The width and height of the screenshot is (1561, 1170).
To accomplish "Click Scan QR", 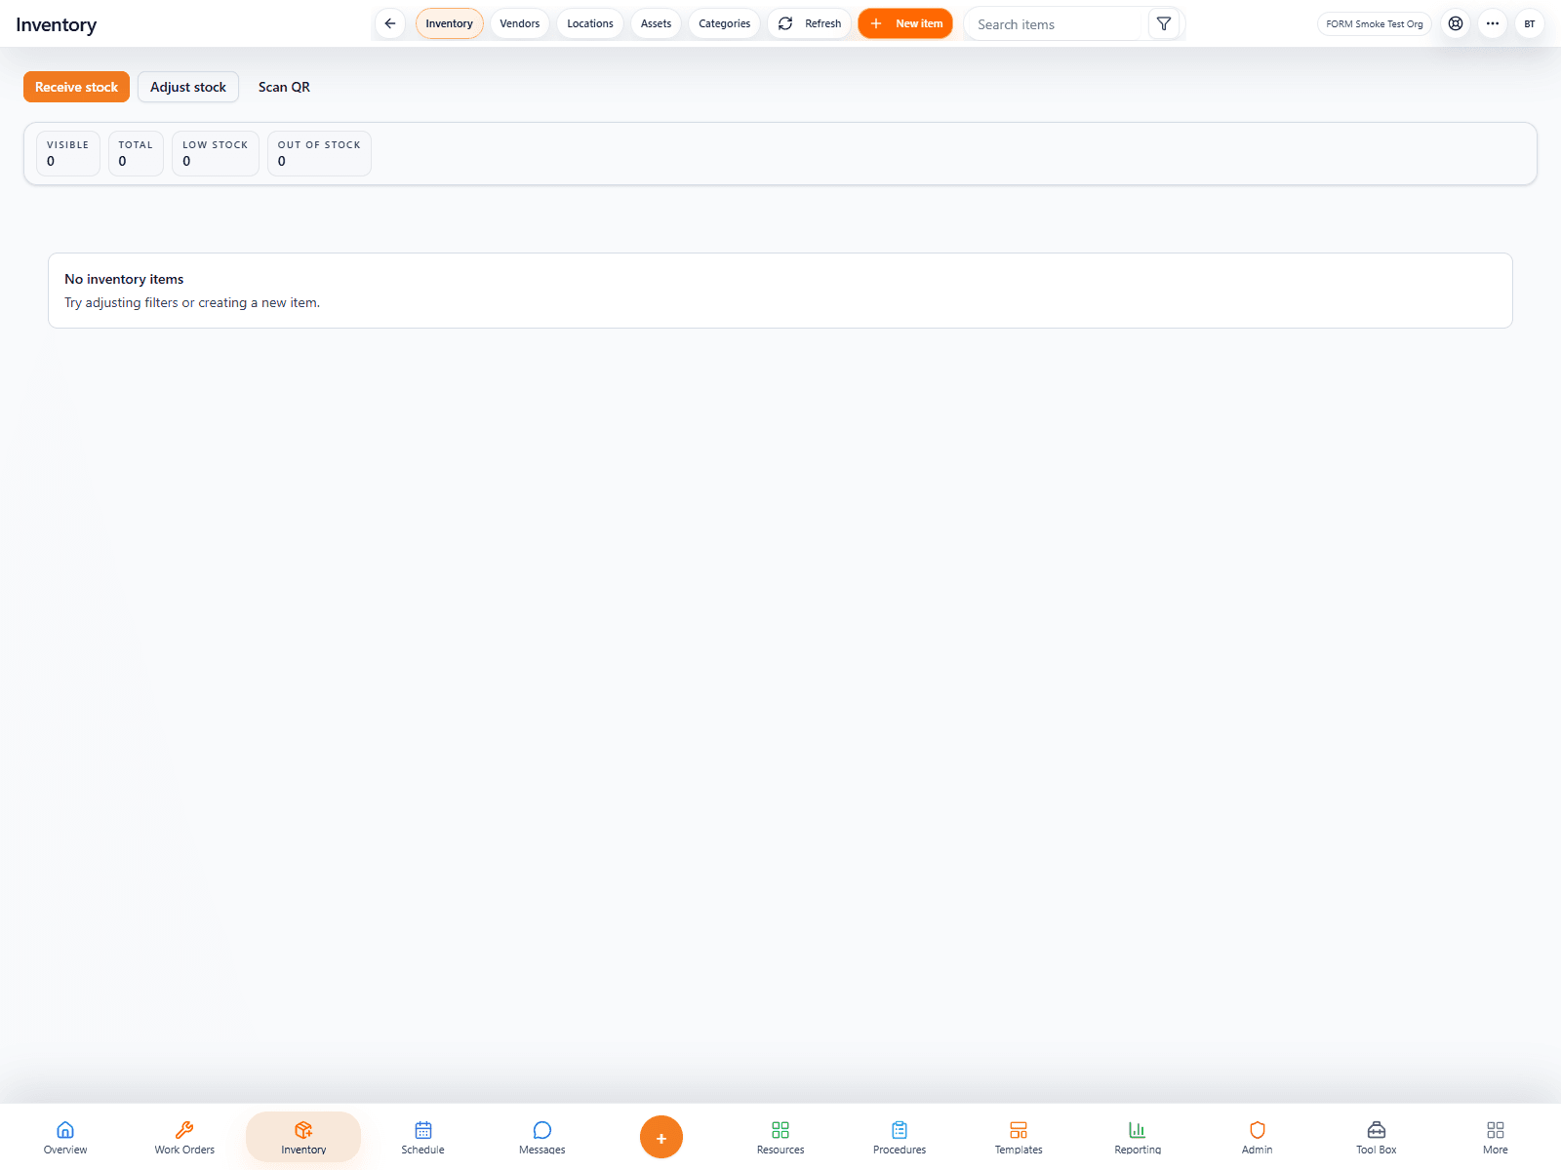I will click(284, 87).
